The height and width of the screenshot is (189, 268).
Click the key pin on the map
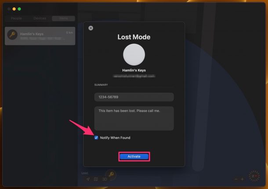coord(111,174)
